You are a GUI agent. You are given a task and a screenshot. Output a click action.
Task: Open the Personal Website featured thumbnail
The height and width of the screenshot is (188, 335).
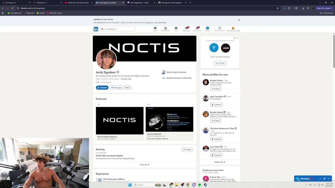(x=169, y=119)
